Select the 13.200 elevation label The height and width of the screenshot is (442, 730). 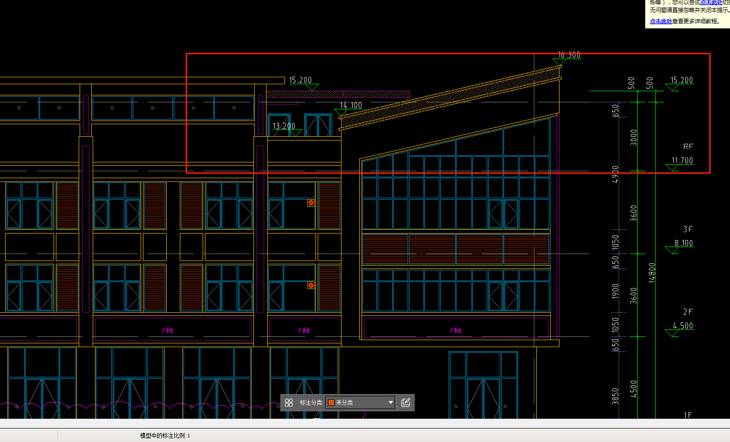point(284,126)
